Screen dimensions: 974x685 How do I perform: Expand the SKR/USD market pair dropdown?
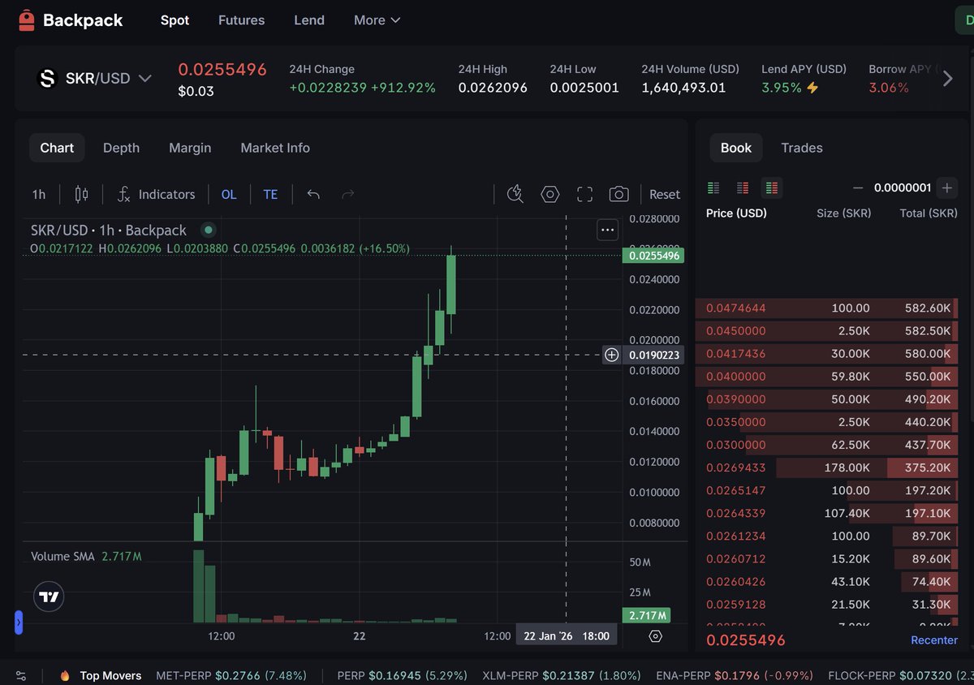coord(145,79)
